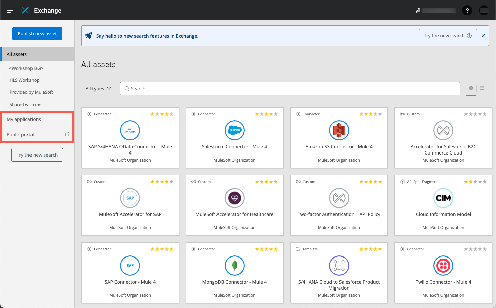Screen dimensions: 496x308
Task: Click the Amazon S3 Connector logo
Action: pyautogui.click(x=339, y=130)
